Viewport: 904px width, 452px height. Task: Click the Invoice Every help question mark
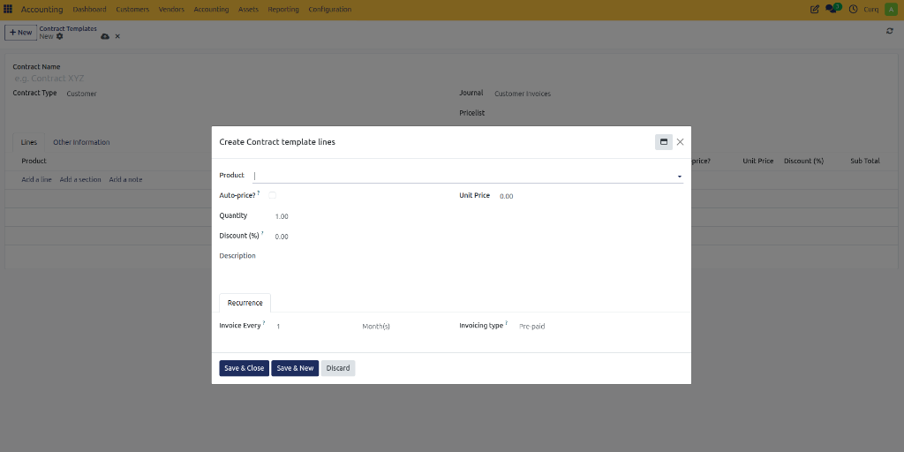point(264,323)
